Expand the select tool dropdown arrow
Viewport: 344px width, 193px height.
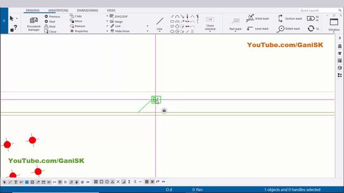[x=17, y=19]
